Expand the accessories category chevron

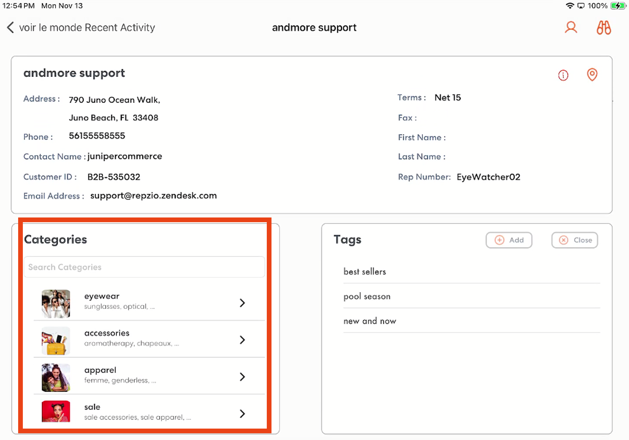click(242, 340)
